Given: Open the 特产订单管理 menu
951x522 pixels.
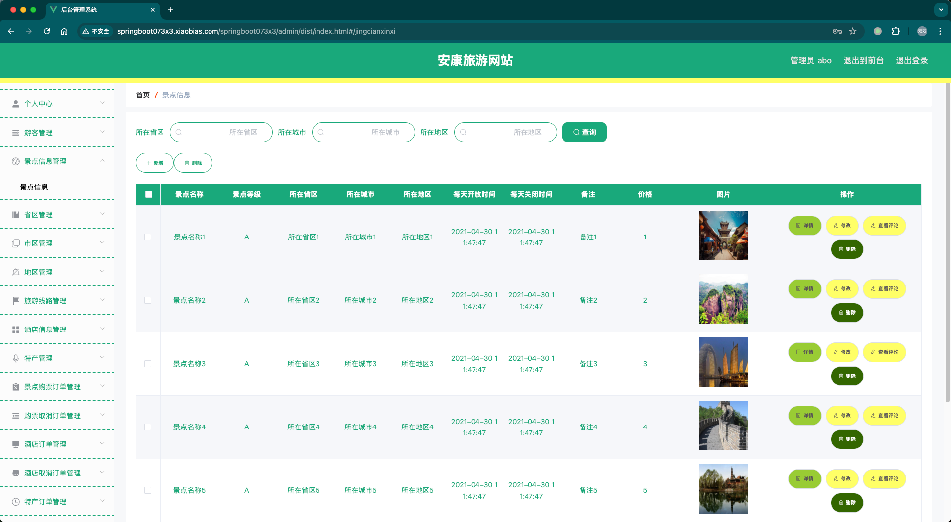Looking at the screenshot, I should (57, 502).
